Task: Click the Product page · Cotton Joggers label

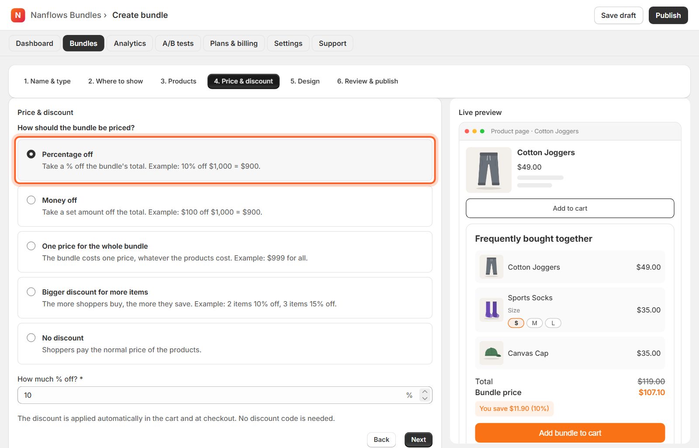Action: (x=534, y=131)
